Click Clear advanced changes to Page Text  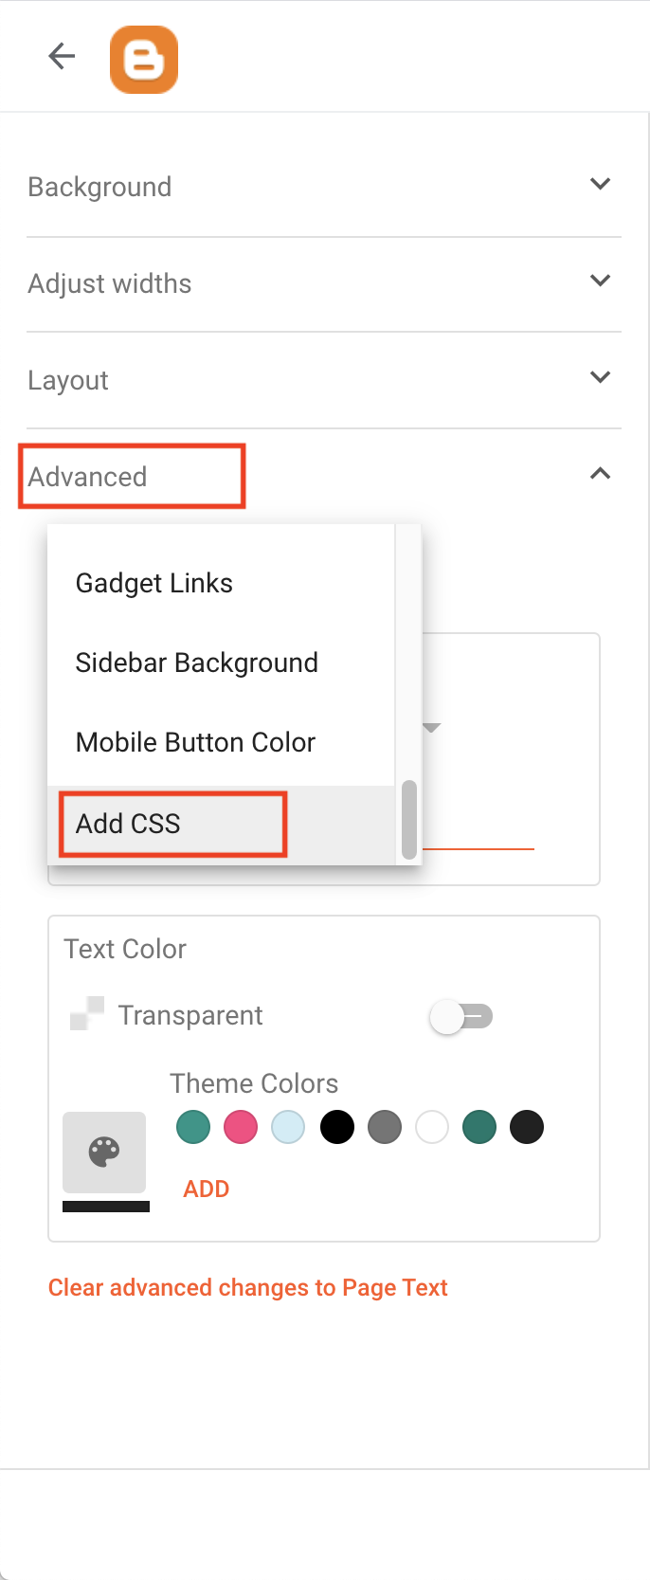(247, 1287)
